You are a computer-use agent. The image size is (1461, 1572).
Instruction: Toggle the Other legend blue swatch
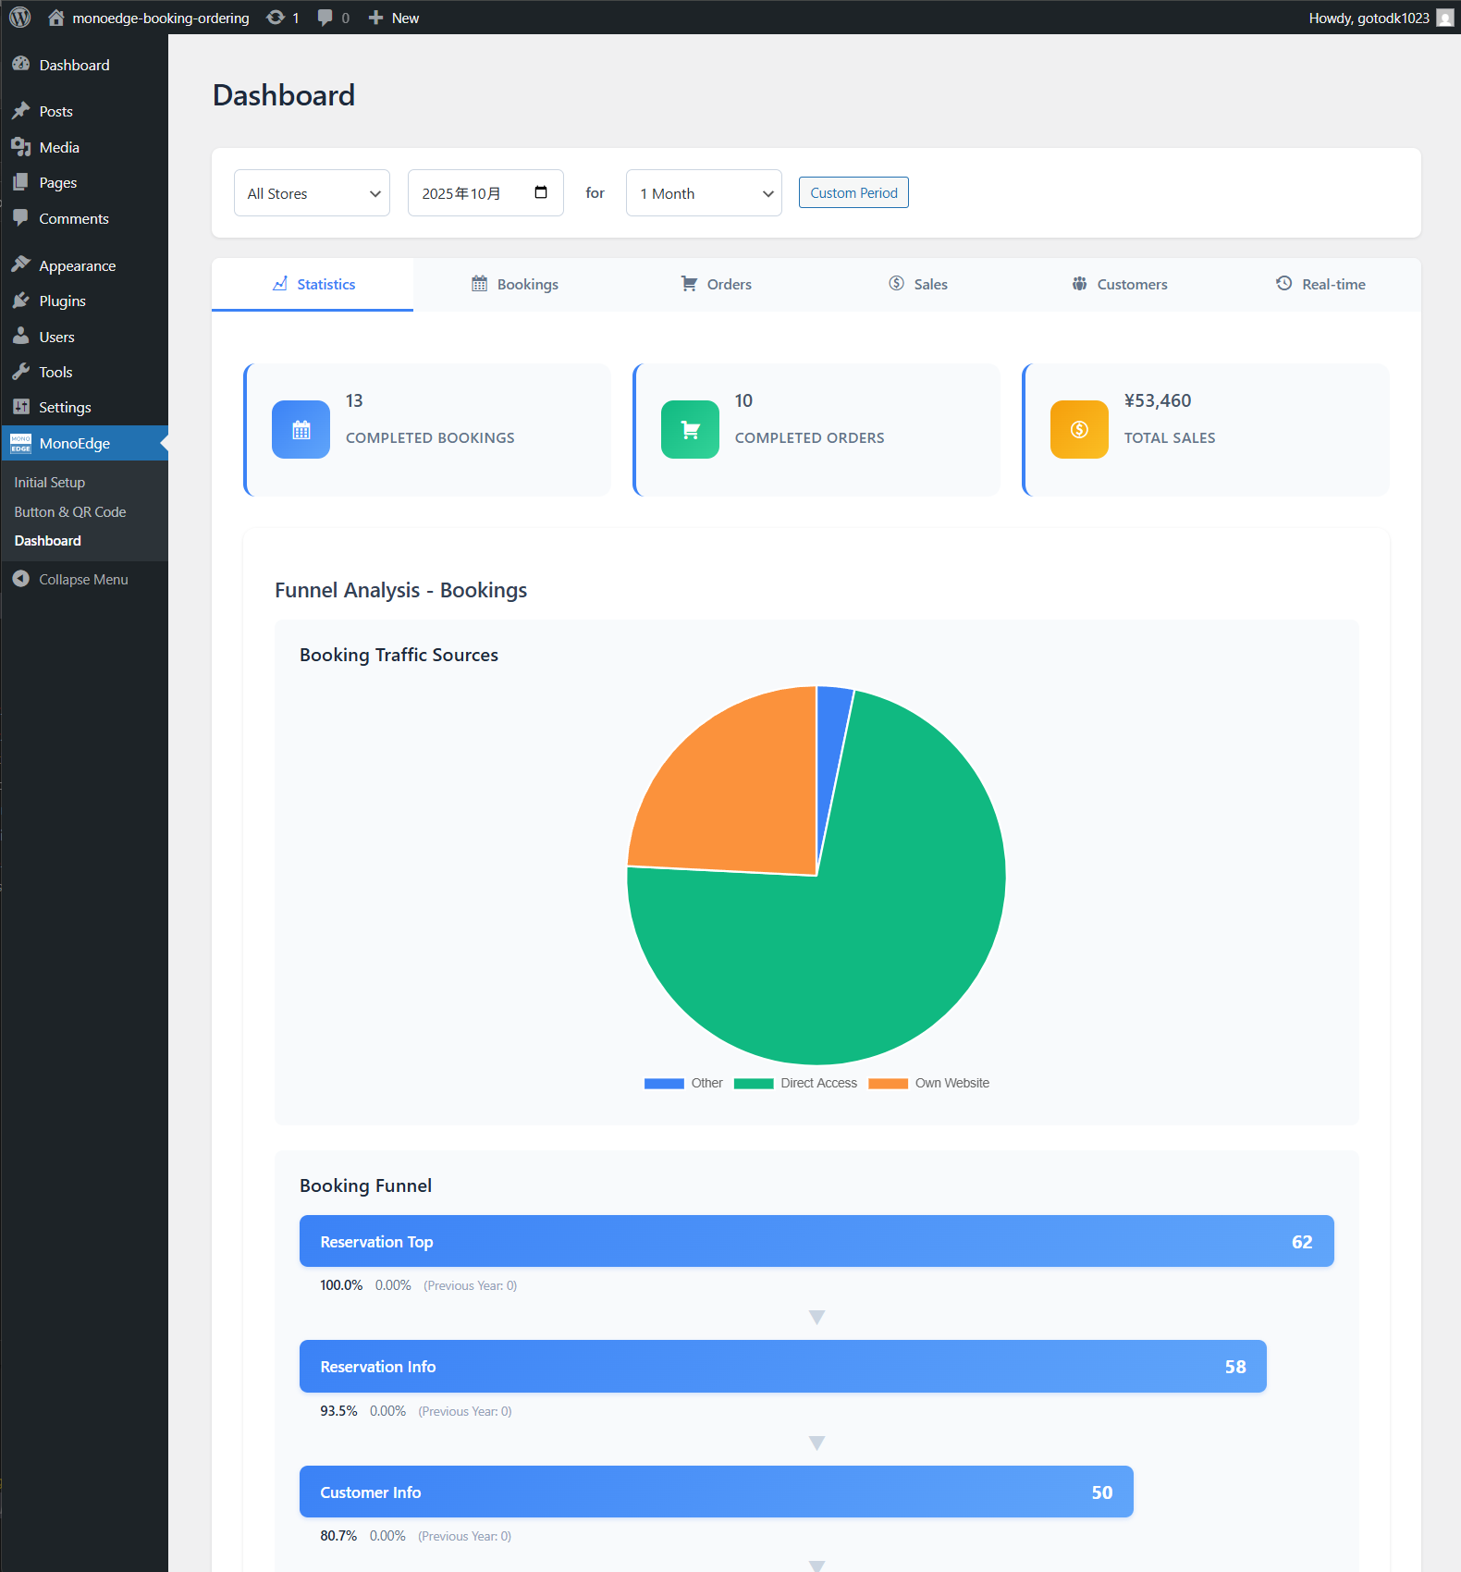664,1084
